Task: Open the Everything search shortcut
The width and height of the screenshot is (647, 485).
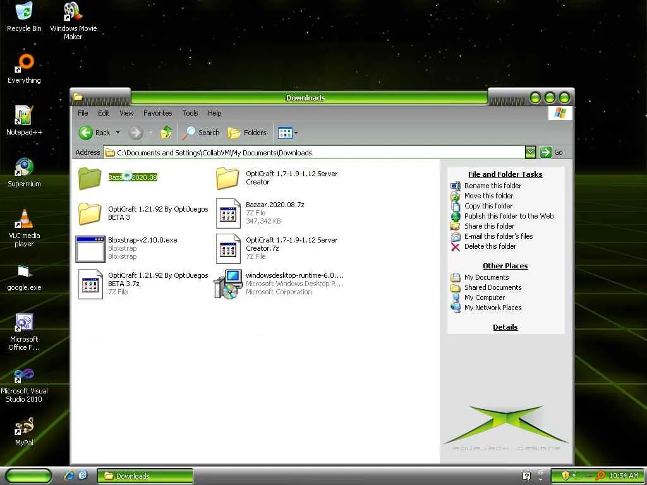Action: point(25,68)
